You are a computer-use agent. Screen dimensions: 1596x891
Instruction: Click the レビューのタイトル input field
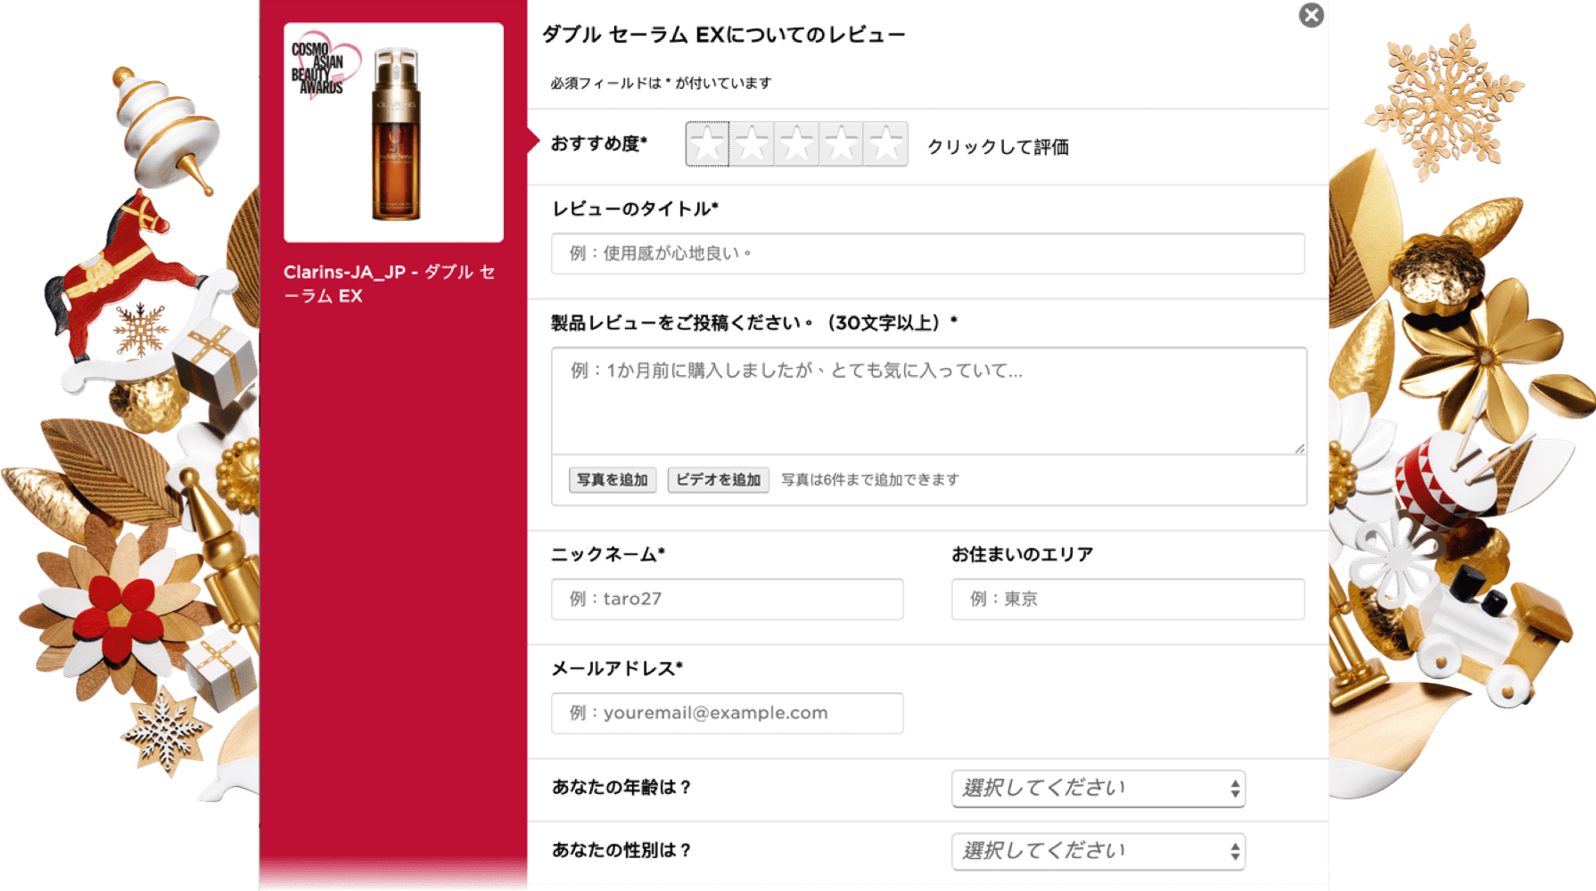(927, 253)
